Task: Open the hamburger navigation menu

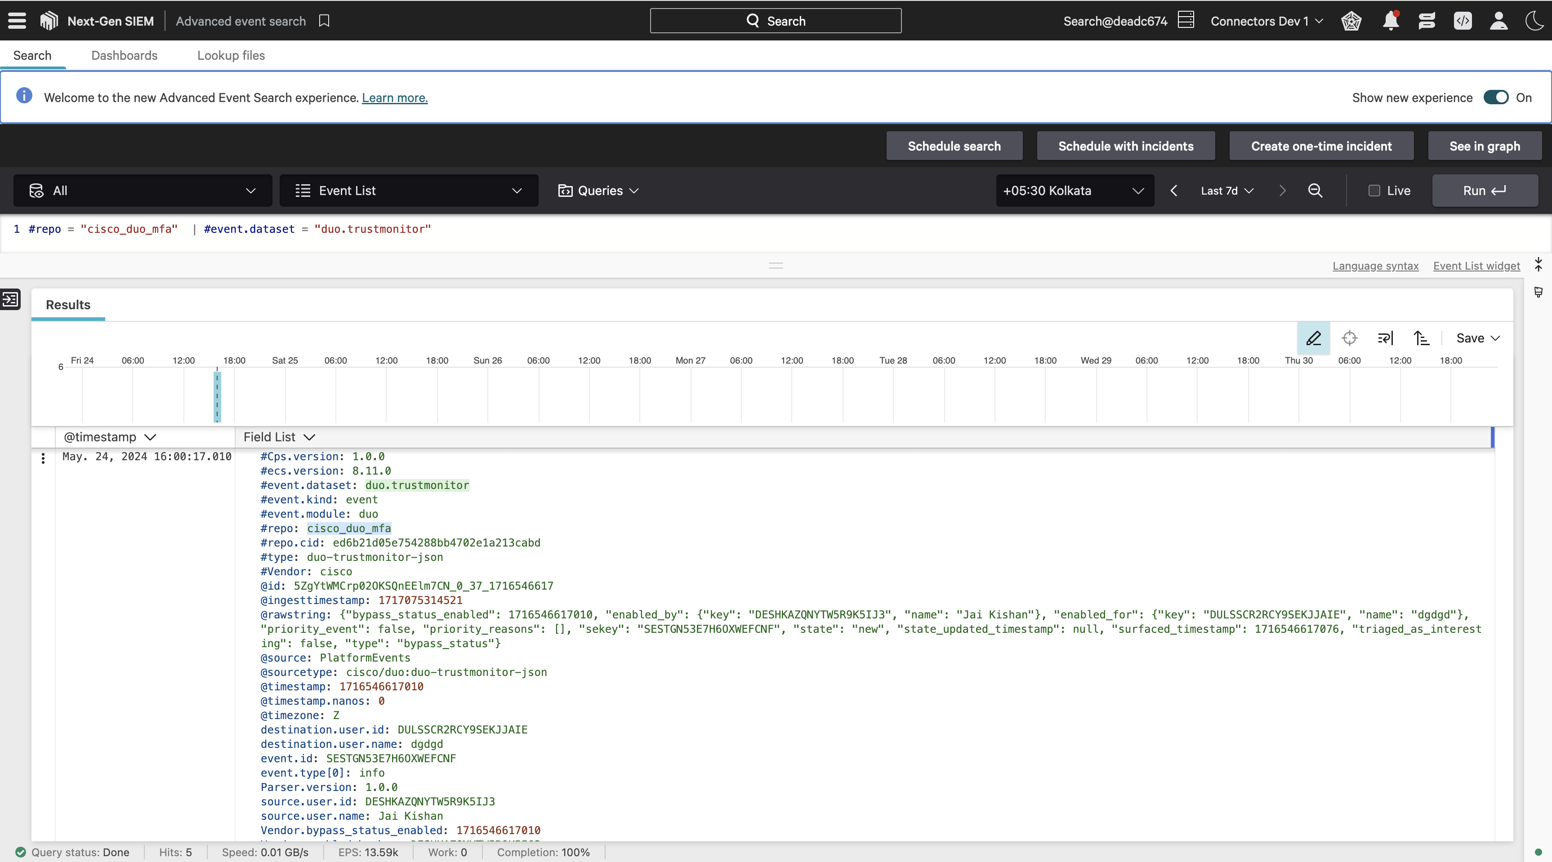Action: (x=17, y=21)
